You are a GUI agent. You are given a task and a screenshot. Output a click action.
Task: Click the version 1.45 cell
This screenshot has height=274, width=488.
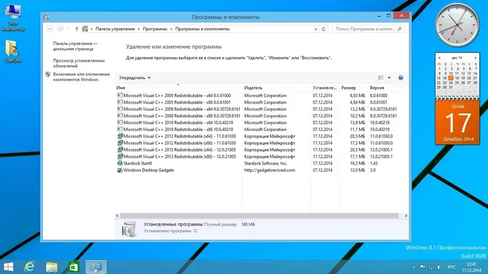[x=374, y=163]
